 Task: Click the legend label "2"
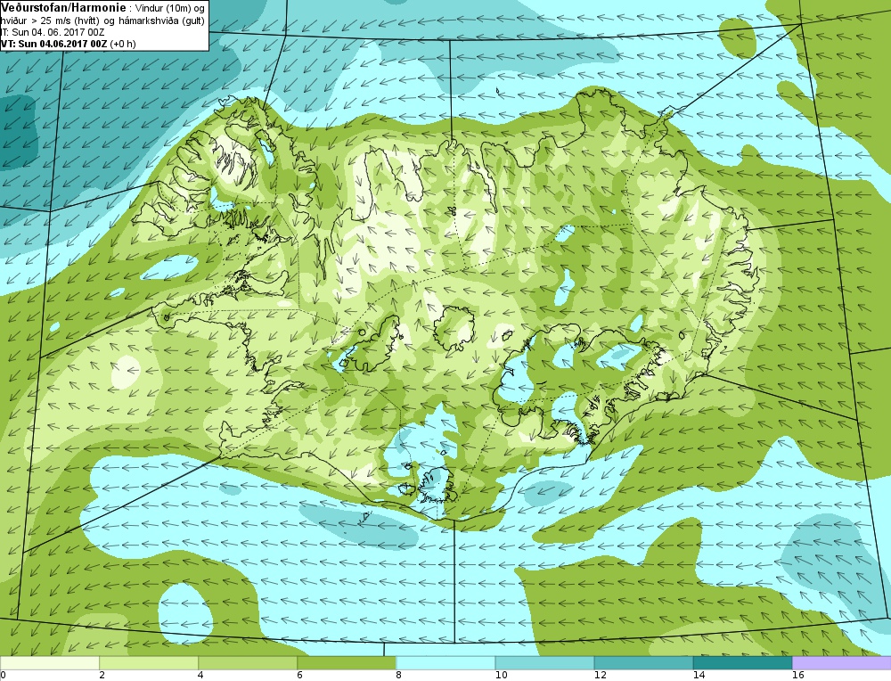tap(102, 676)
